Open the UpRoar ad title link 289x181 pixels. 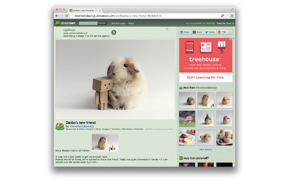coord(69,30)
